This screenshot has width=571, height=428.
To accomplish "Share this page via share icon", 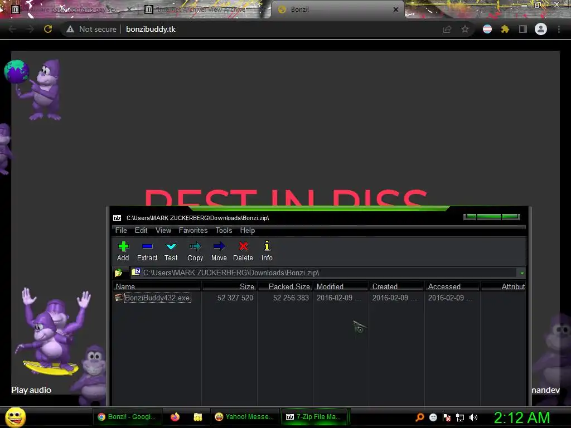I will coord(447,29).
